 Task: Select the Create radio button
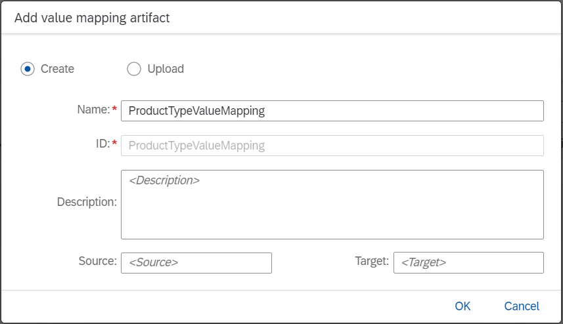28,69
